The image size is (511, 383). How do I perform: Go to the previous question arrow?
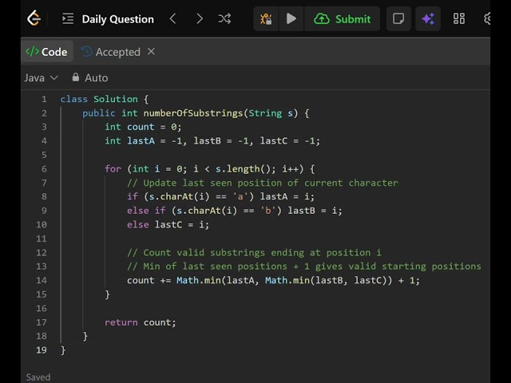pyautogui.click(x=173, y=18)
